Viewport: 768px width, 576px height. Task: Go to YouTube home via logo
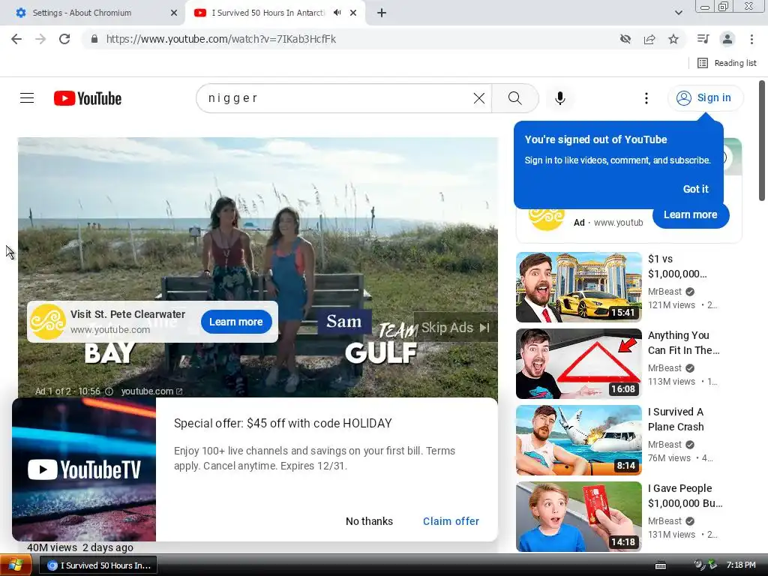click(88, 98)
